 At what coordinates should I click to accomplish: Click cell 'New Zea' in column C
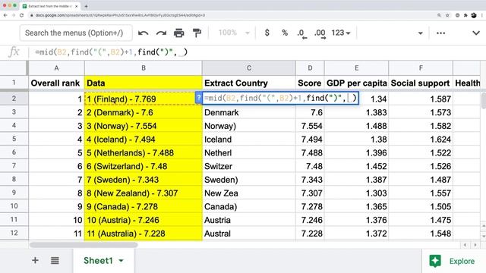point(249,193)
